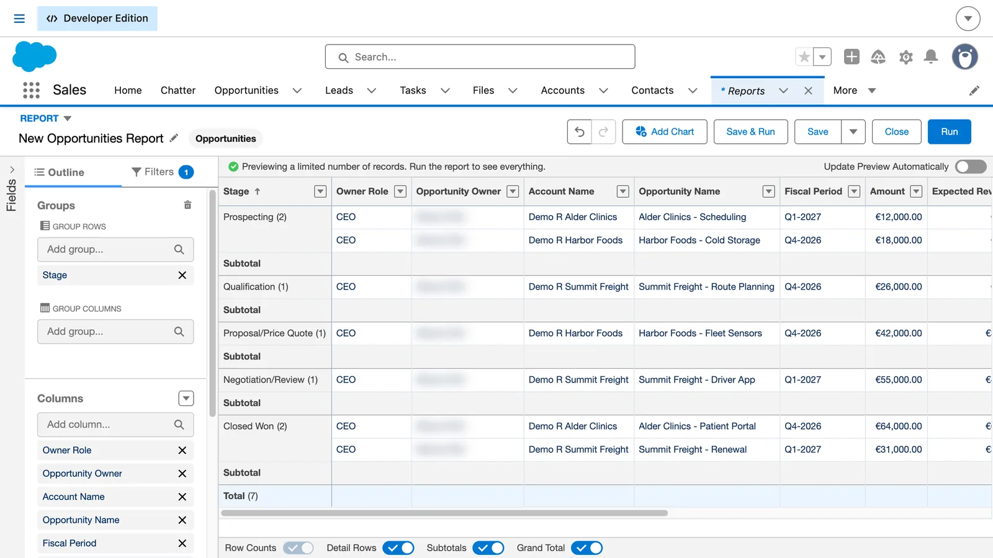This screenshot has width=993, height=558.
Task: Click the Add Chart button
Action: point(665,132)
